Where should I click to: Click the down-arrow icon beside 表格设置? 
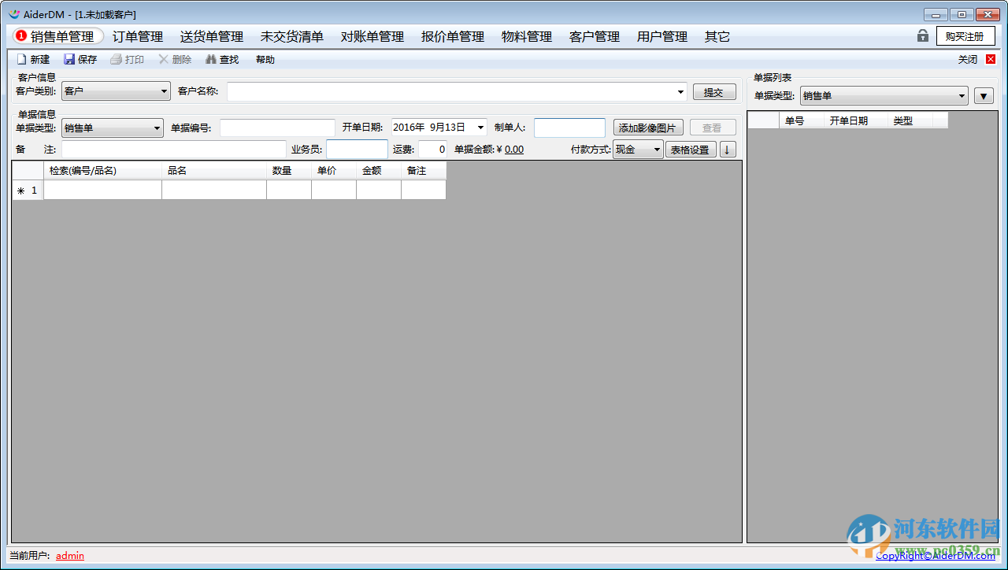(726, 149)
